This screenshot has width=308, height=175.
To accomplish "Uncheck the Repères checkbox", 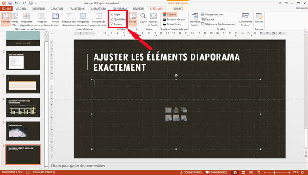I will tap(112, 24).
